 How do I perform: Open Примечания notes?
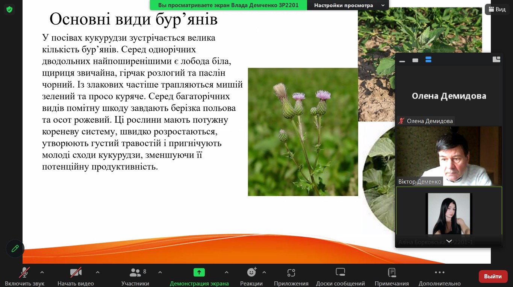pos(392,276)
